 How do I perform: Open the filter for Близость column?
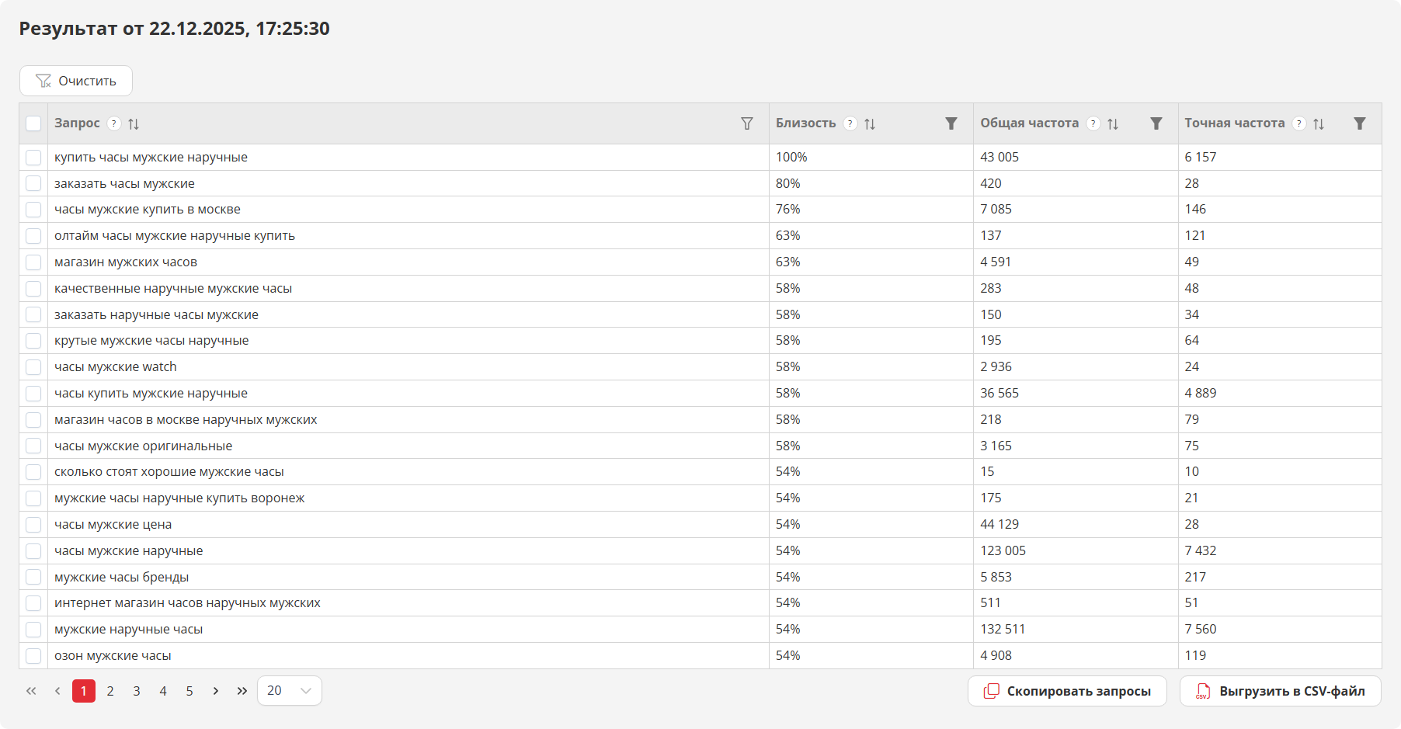(x=951, y=124)
